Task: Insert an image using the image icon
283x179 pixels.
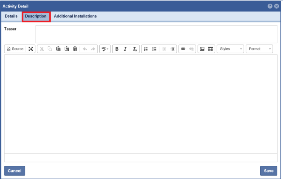Action: [x=202, y=49]
